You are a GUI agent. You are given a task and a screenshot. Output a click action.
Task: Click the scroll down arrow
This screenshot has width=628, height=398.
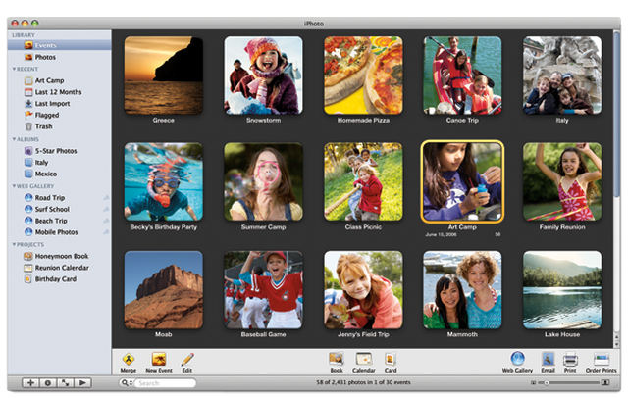point(617,344)
